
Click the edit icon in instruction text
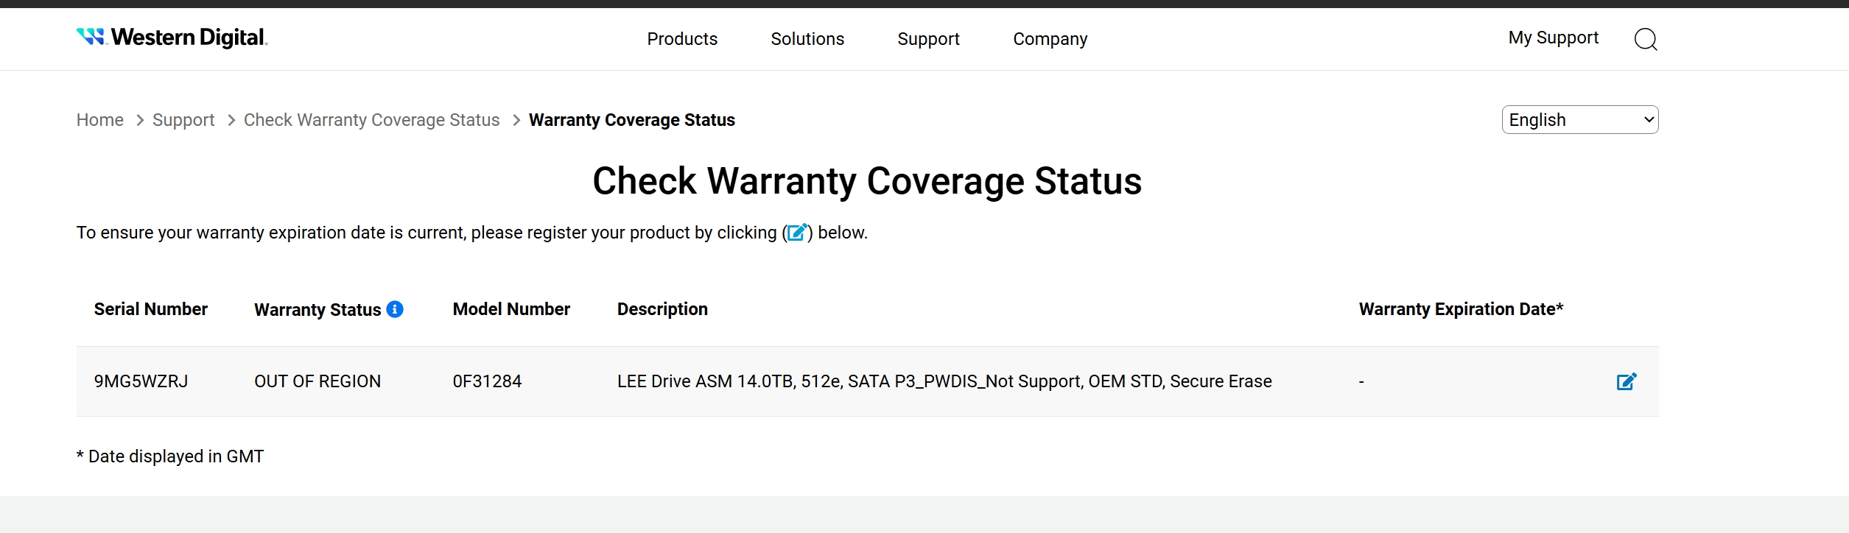[x=797, y=233]
